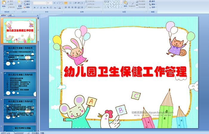The image size is (209, 134).
Task: Expand the shapes gallery More arrow
Action: [121, 7]
